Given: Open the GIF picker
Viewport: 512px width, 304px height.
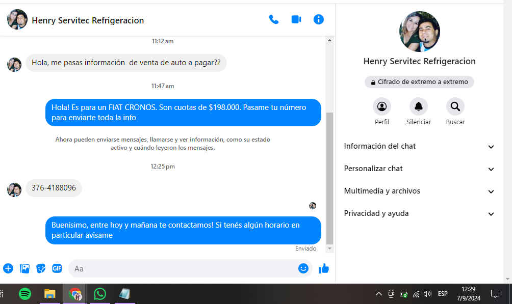Looking at the screenshot, I should point(57,268).
